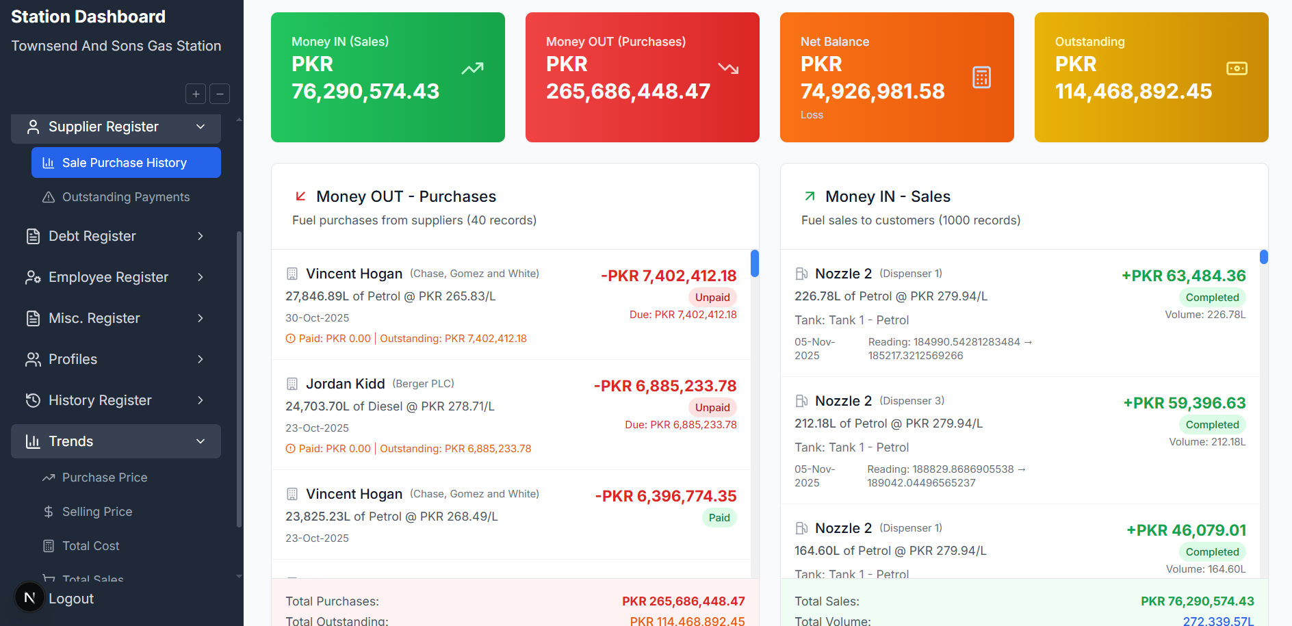Select the Sale Purchase History menu item

pyautogui.click(x=125, y=163)
